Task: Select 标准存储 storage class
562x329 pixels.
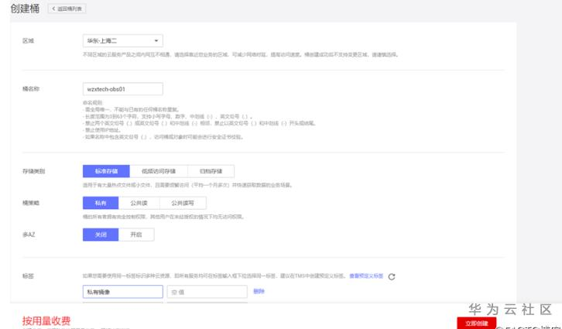Action: (106, 171)
